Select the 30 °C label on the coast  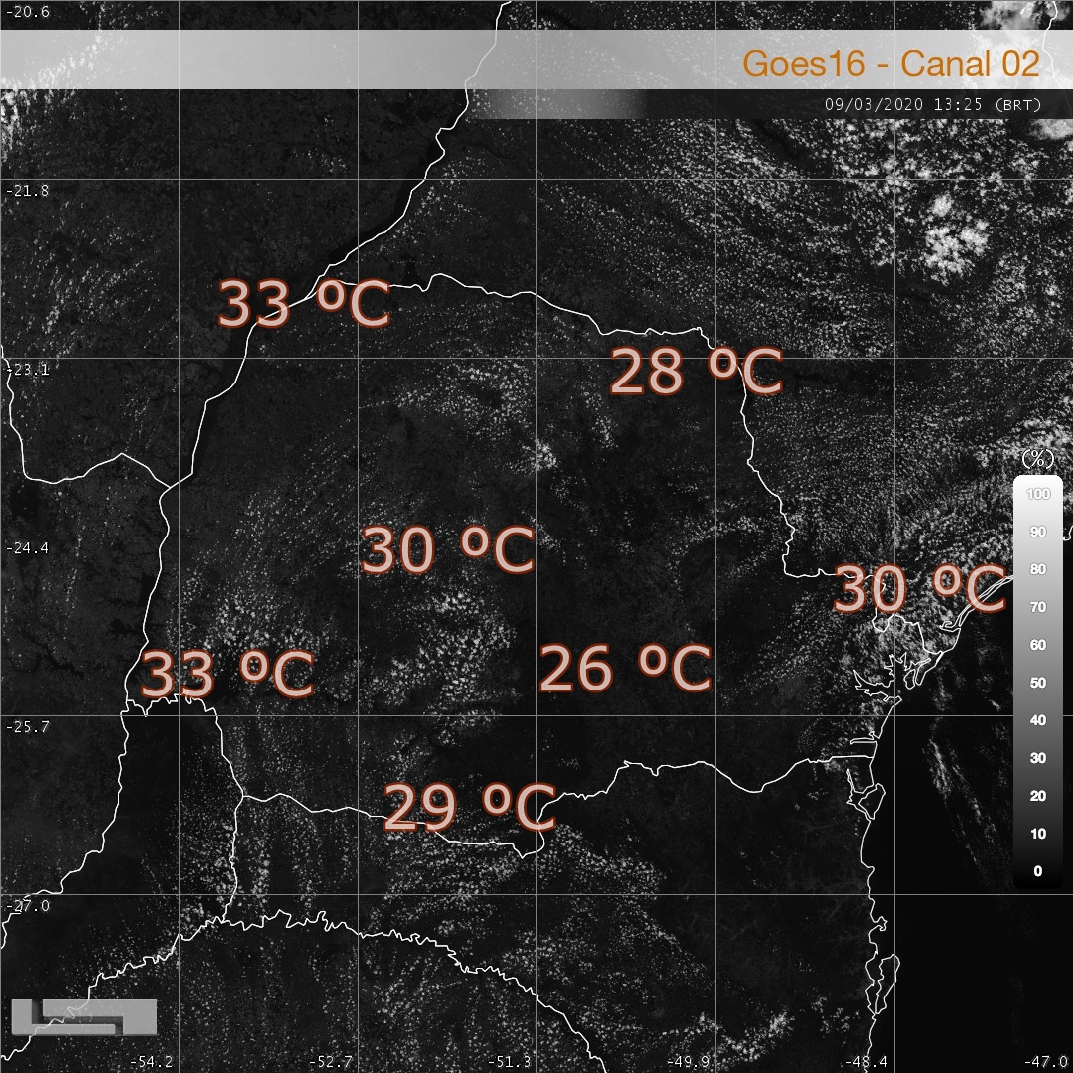pos(920,588)
